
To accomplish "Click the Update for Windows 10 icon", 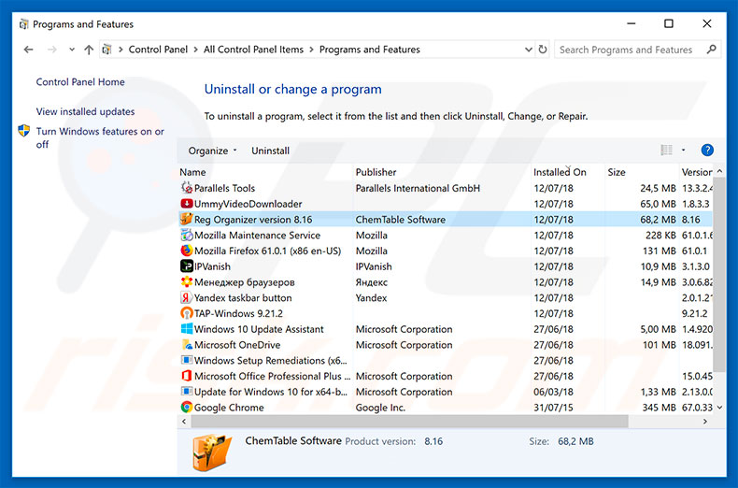I will [x=187, y=391].
